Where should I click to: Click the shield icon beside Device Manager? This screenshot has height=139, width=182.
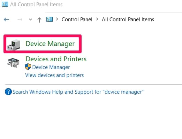coord(28,67)
